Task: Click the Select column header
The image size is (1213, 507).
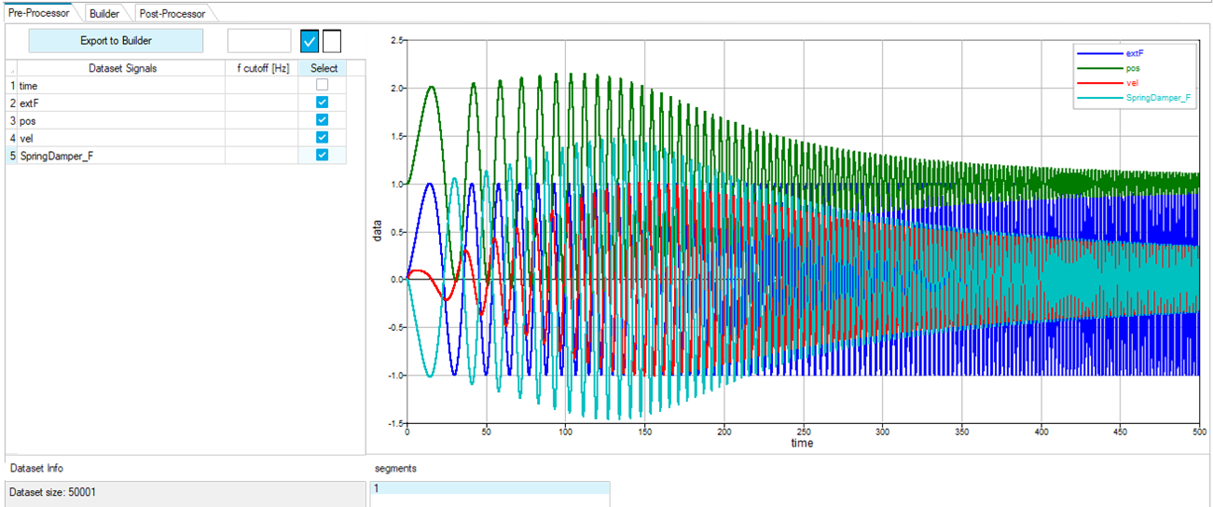Action: [324, 68]
